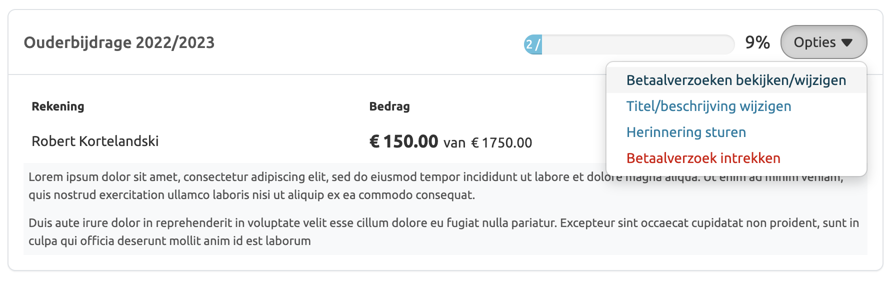Image resolution: width=893 pixels, height=281 pixels.
Task: Select Betaalverzoeken bekijken/wijzigen menu option
Action: (736, 80)
